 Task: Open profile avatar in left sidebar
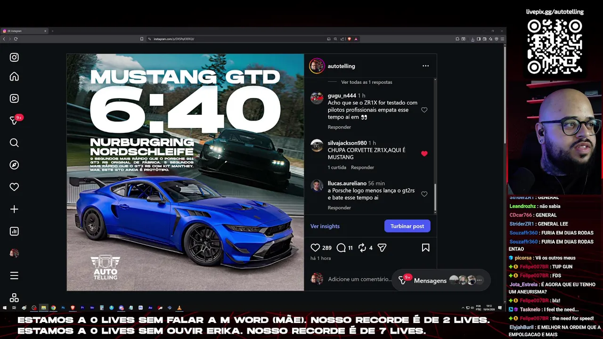point(14,253)
